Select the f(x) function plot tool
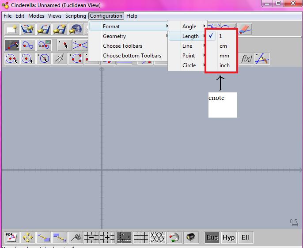 point(246,58)
